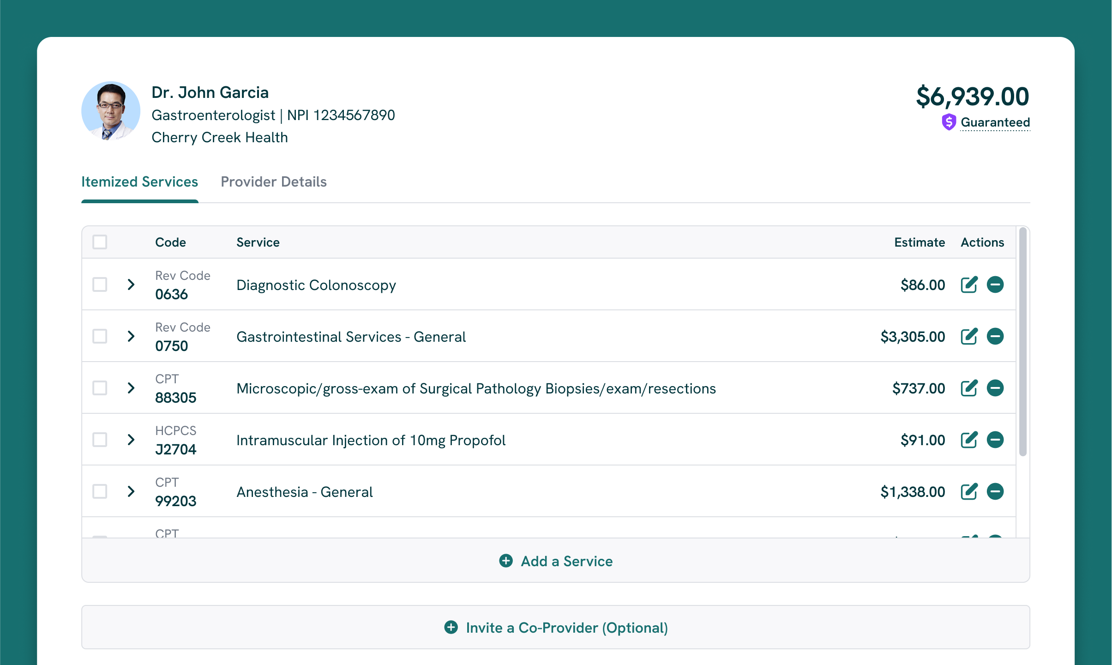Click Add a Service
Image resolution: width=1112 pixels, height=665 pixels.
[x=556, y=561]
